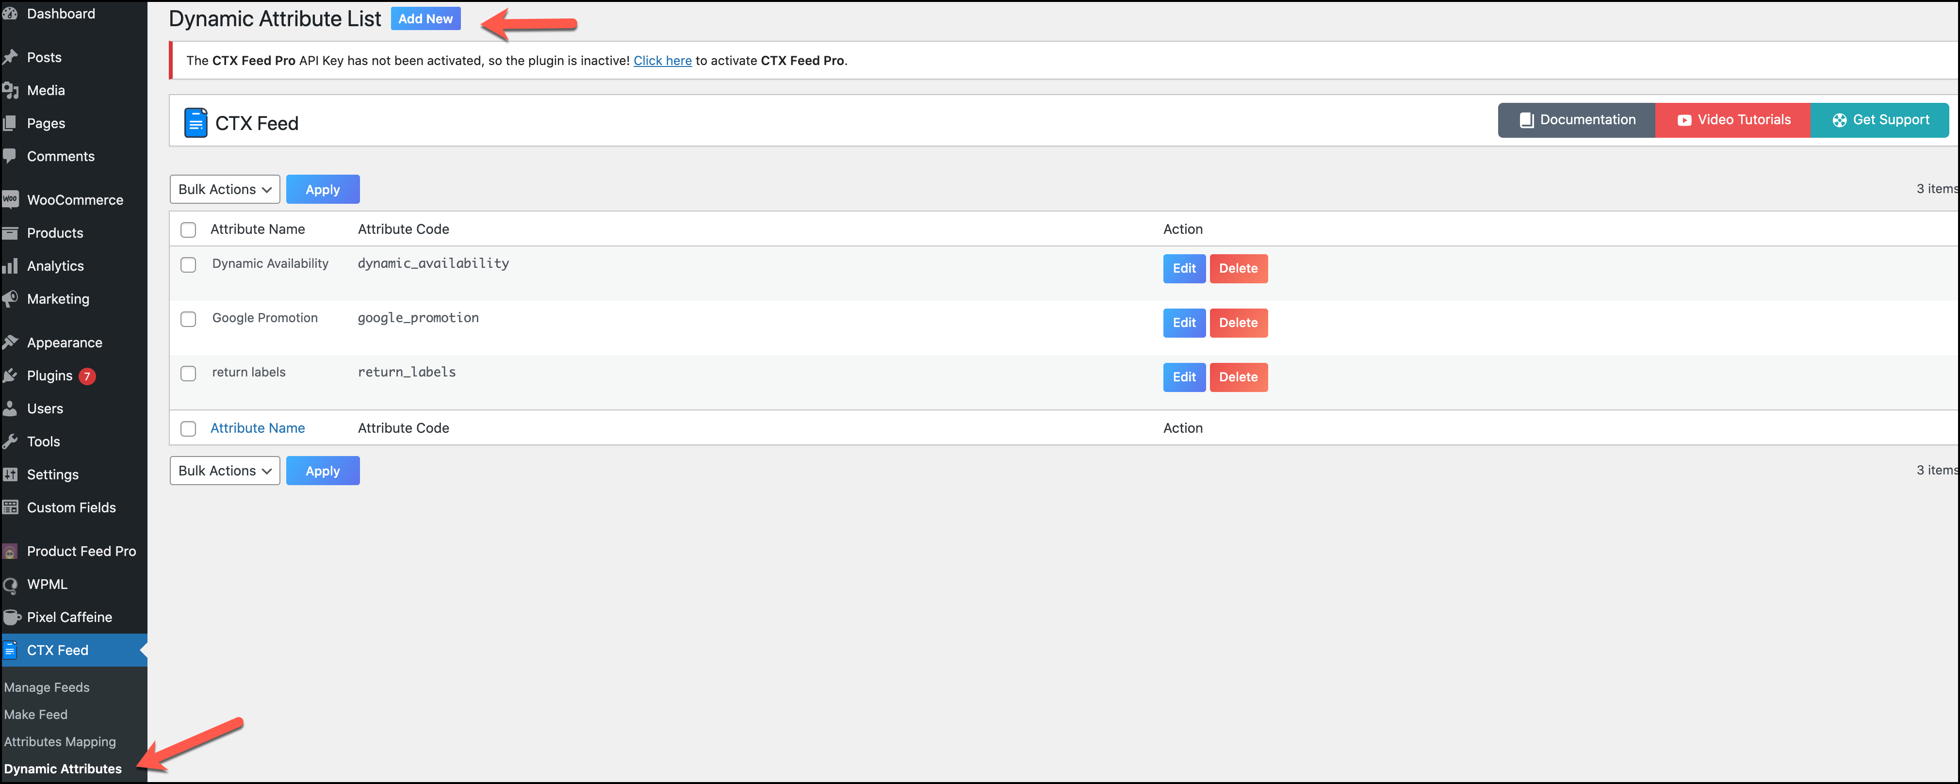Edit the Dynamic Availability attribute
Screen dimensions: 1960x784
[1184, 269]
